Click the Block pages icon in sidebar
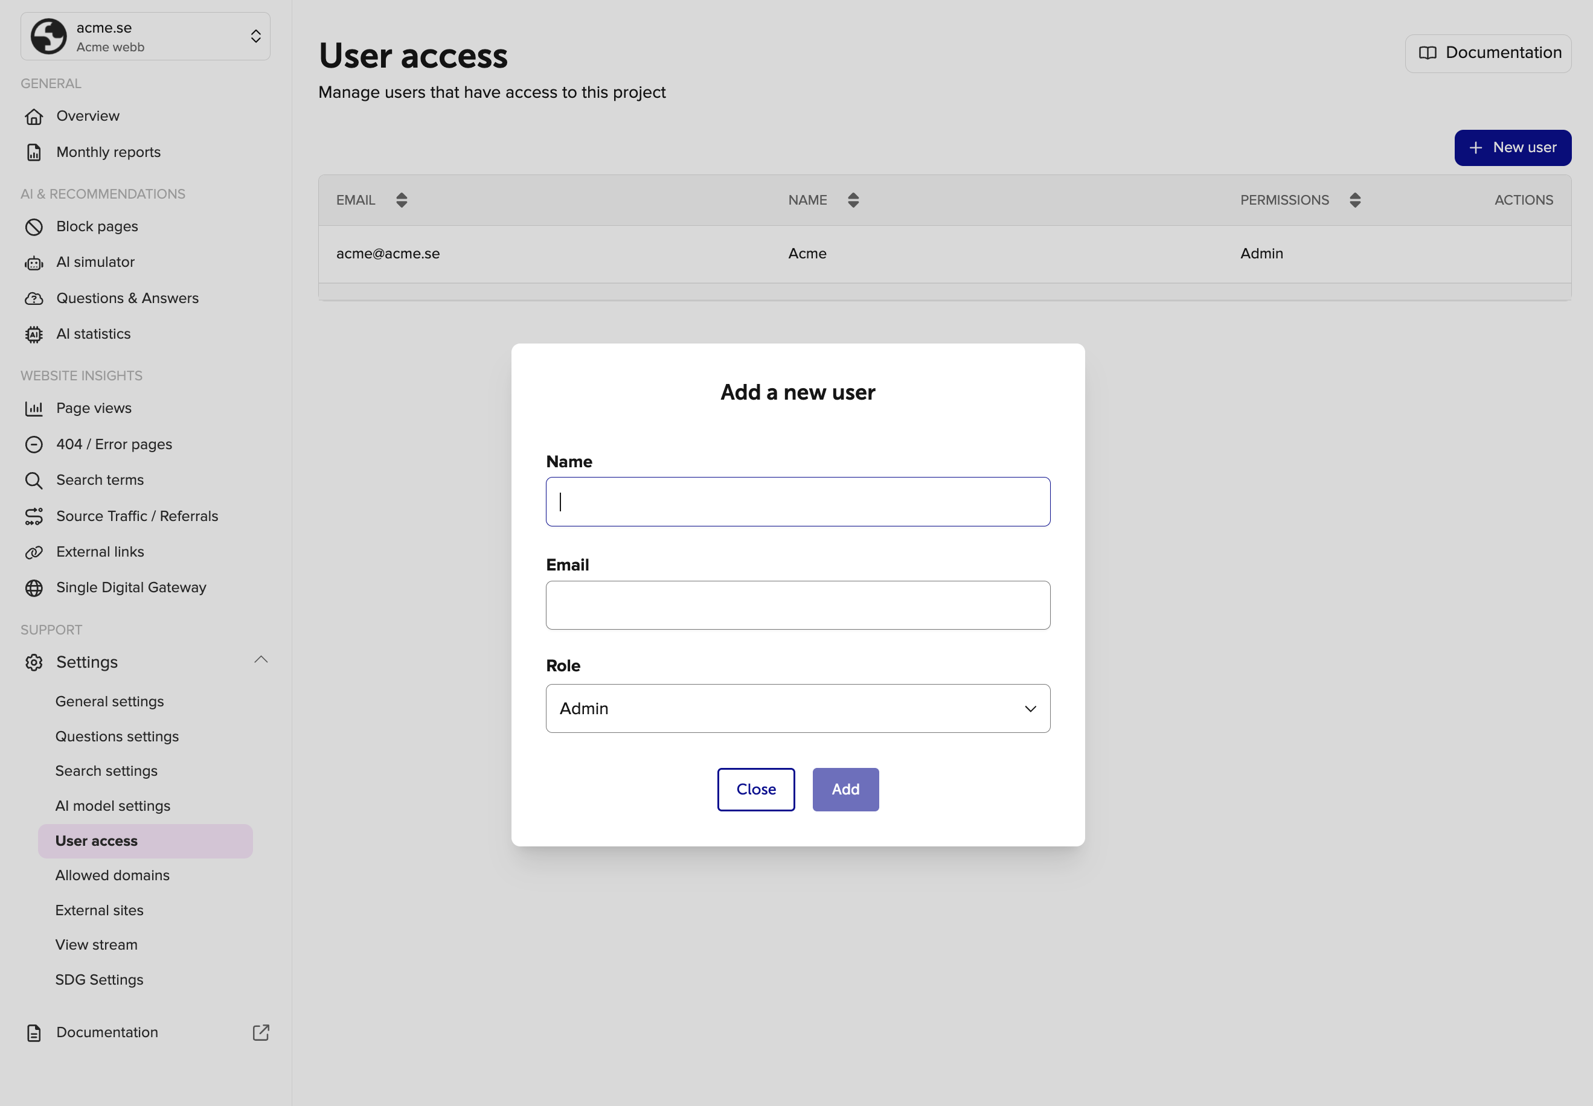 pos(34,226)
